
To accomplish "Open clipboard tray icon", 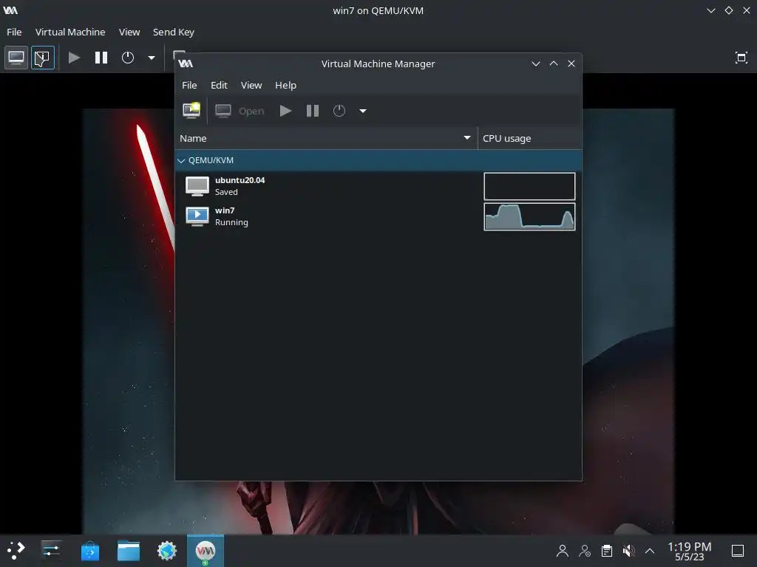I will [x=607, y=551].
